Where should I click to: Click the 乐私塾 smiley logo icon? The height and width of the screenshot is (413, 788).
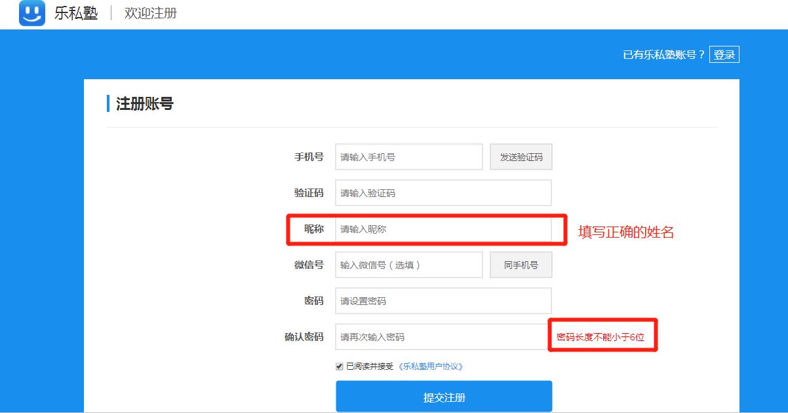coord(31,13)
